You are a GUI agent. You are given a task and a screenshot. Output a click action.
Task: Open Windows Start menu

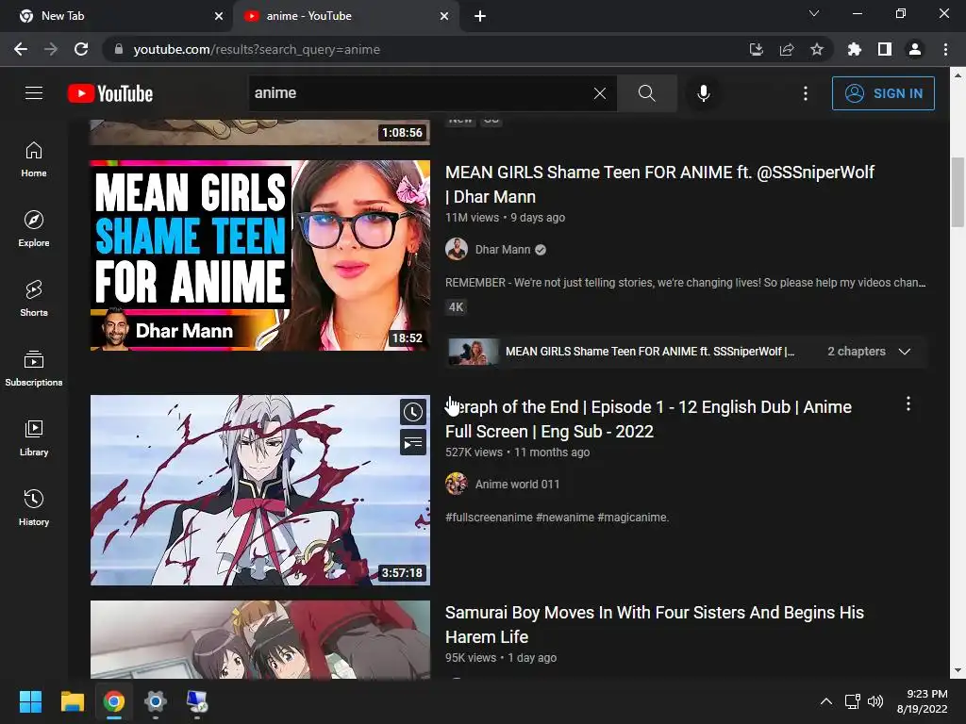tap(30, 701)
